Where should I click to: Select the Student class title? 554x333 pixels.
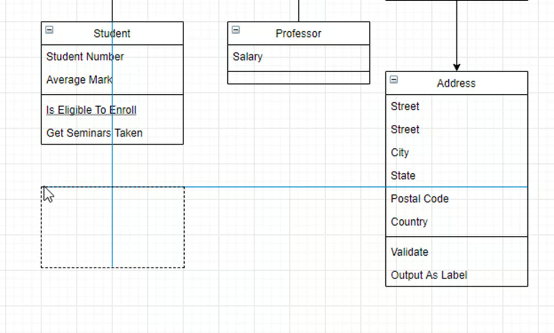click(112, 34)
